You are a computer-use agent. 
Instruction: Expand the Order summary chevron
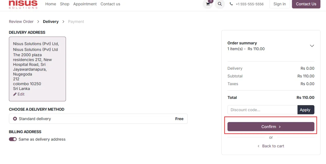[x=312, y=46]
